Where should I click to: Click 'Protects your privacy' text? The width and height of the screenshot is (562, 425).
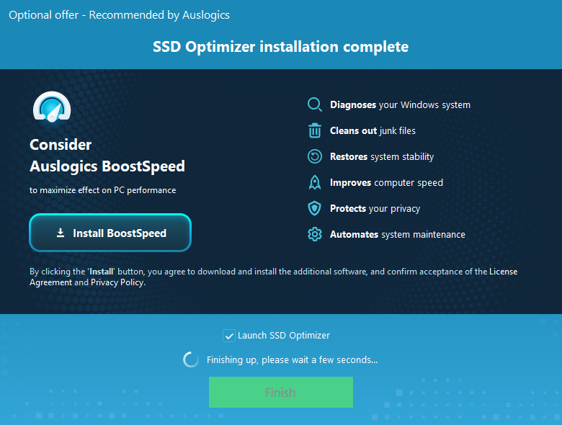coord(375,209)
